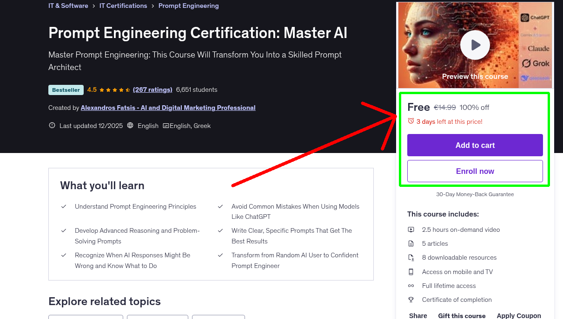Image resolution: width=563 pixels, height=319 pixels.
Task: Play the course preview video
Action: (x=475, y=45)
